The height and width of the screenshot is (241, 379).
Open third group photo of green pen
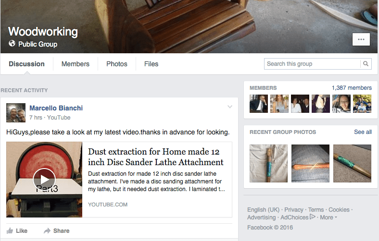(352, 163)
